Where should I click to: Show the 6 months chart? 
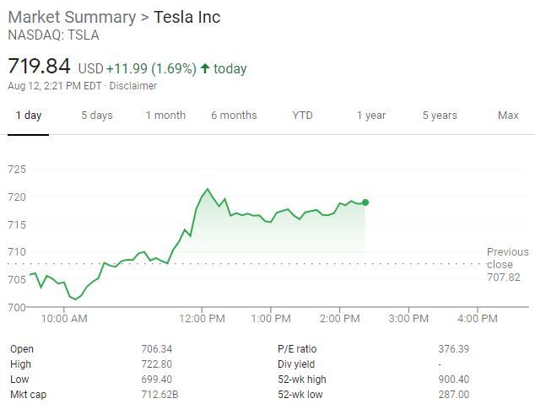(234, 116)
